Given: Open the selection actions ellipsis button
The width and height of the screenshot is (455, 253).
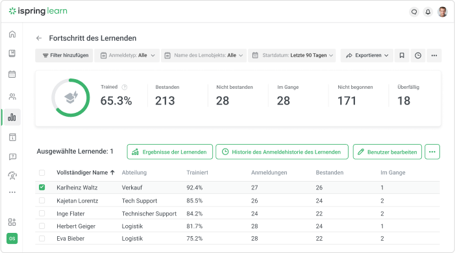Looking at the screenshot, I should 432,152.
